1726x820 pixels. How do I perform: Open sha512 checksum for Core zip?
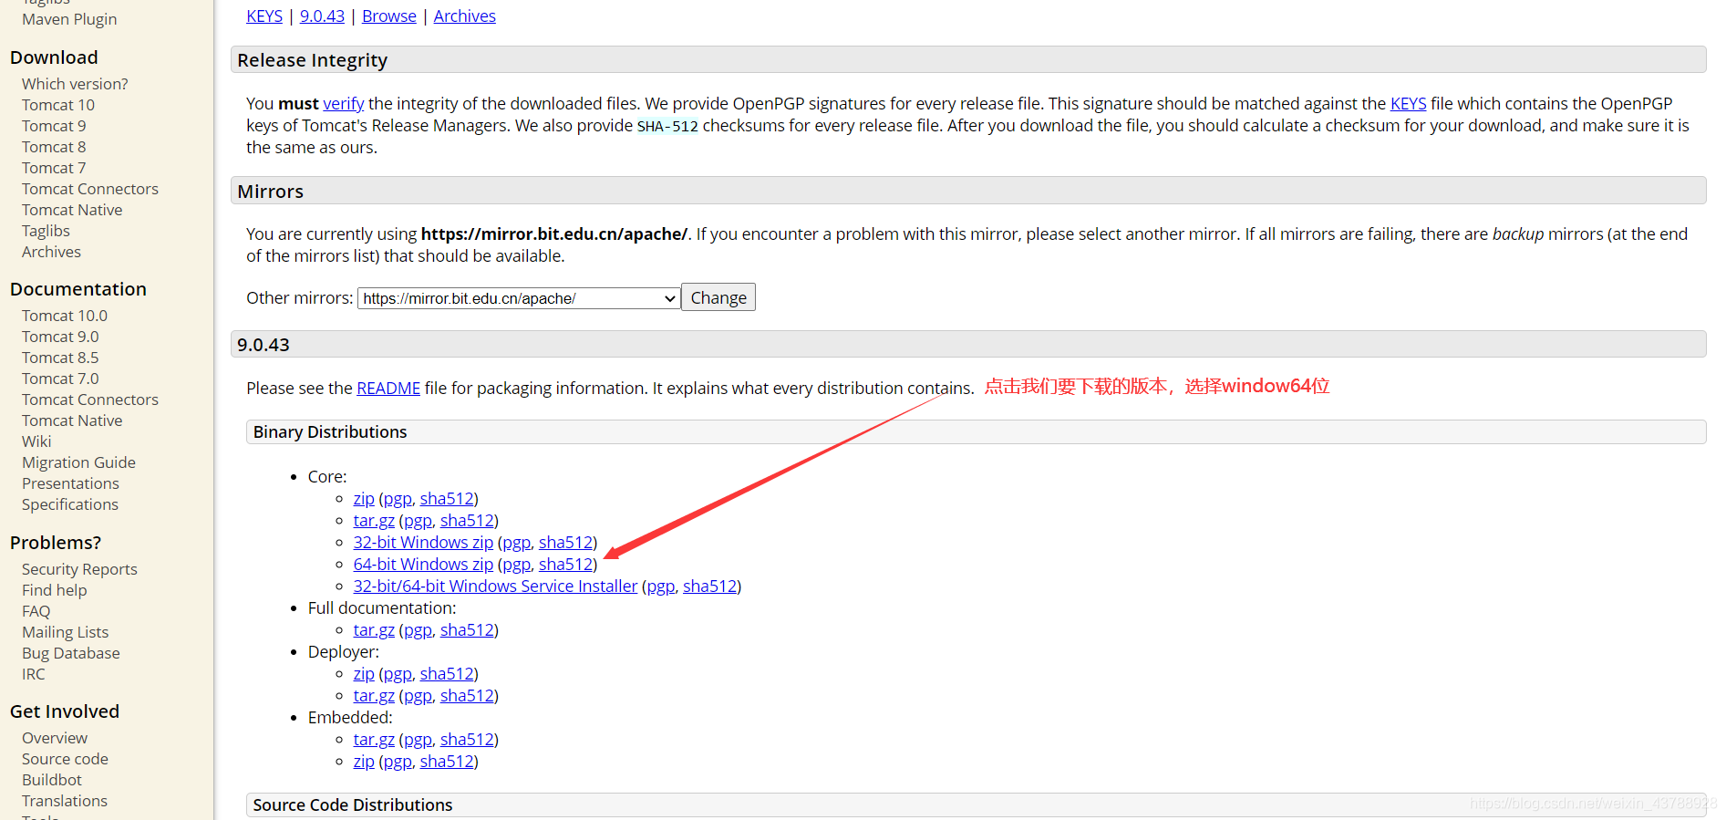pyautogui.click(x=447, y=499)
